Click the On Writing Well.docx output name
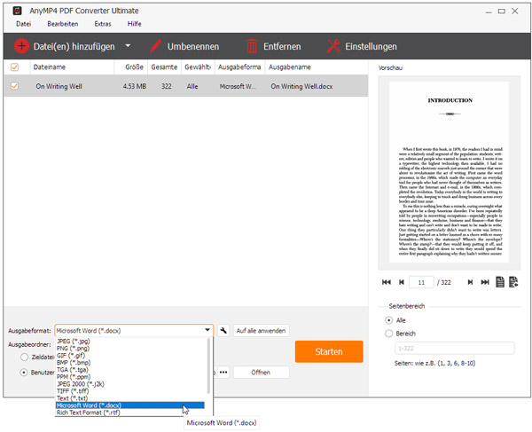The height and width of the screenshot is (432, 532). click(x=301, y=86)
